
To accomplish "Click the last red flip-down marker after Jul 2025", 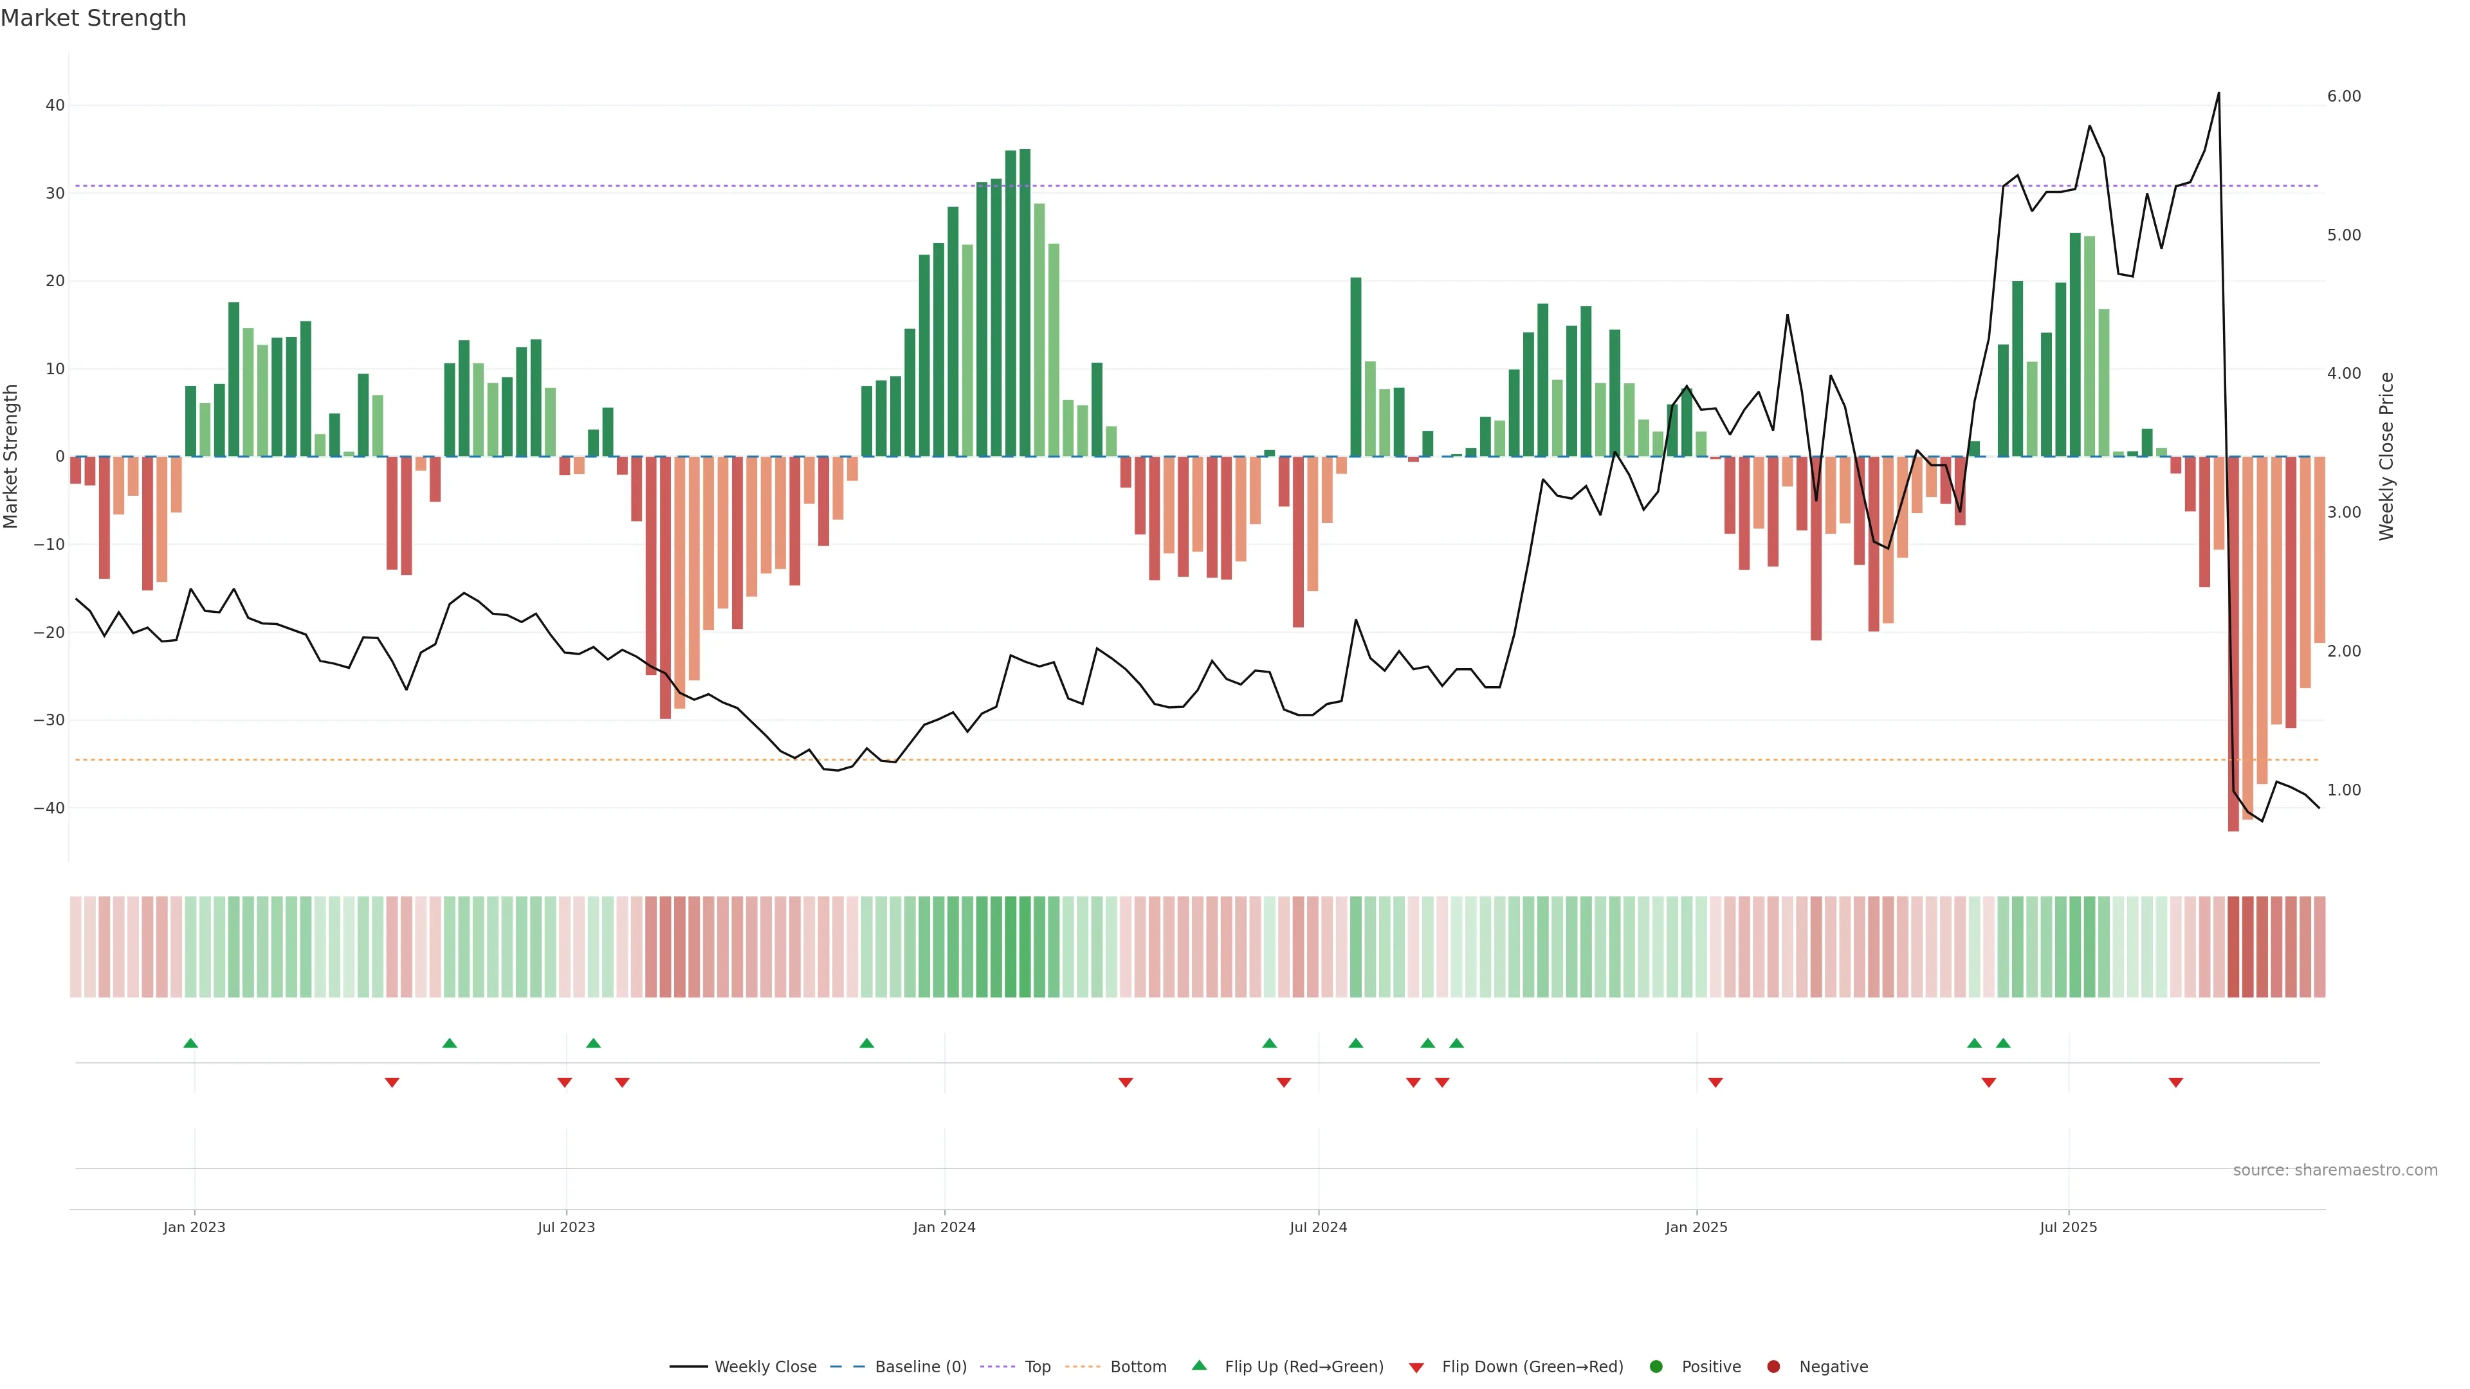I will tap(2175, 1082).
